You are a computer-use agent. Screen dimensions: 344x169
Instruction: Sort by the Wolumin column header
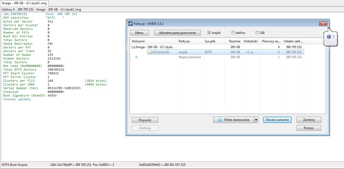(153, 41)
